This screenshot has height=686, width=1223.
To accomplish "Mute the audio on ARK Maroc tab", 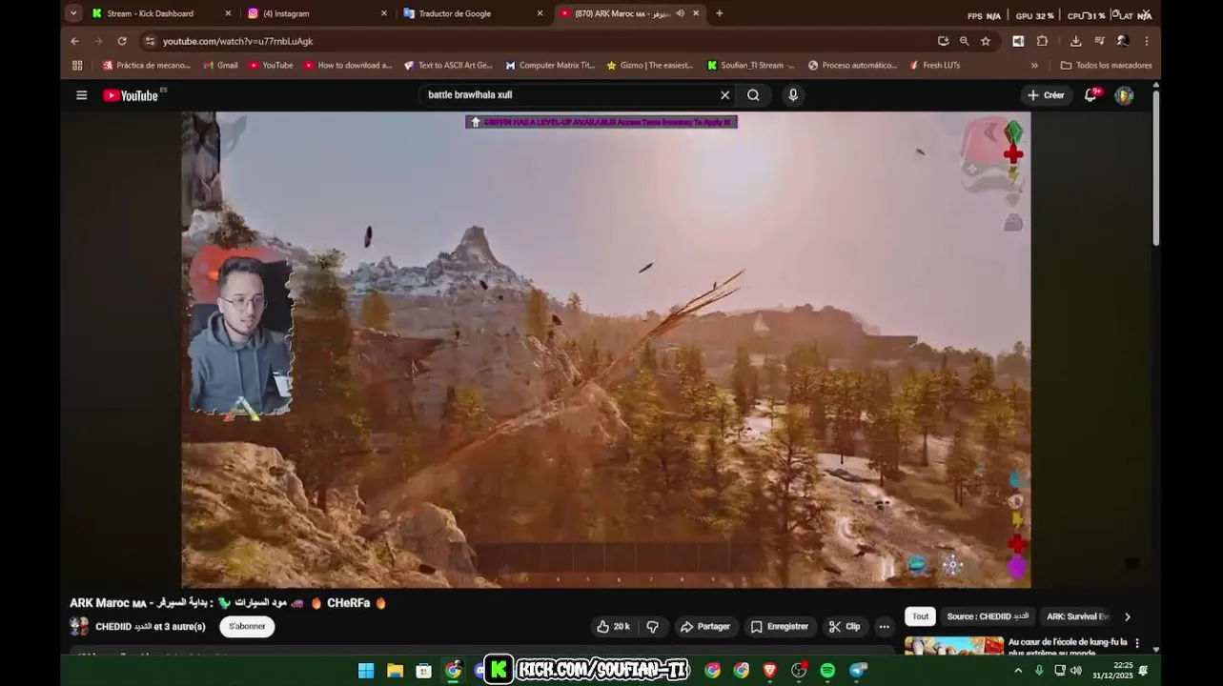I will coord(680,13).
